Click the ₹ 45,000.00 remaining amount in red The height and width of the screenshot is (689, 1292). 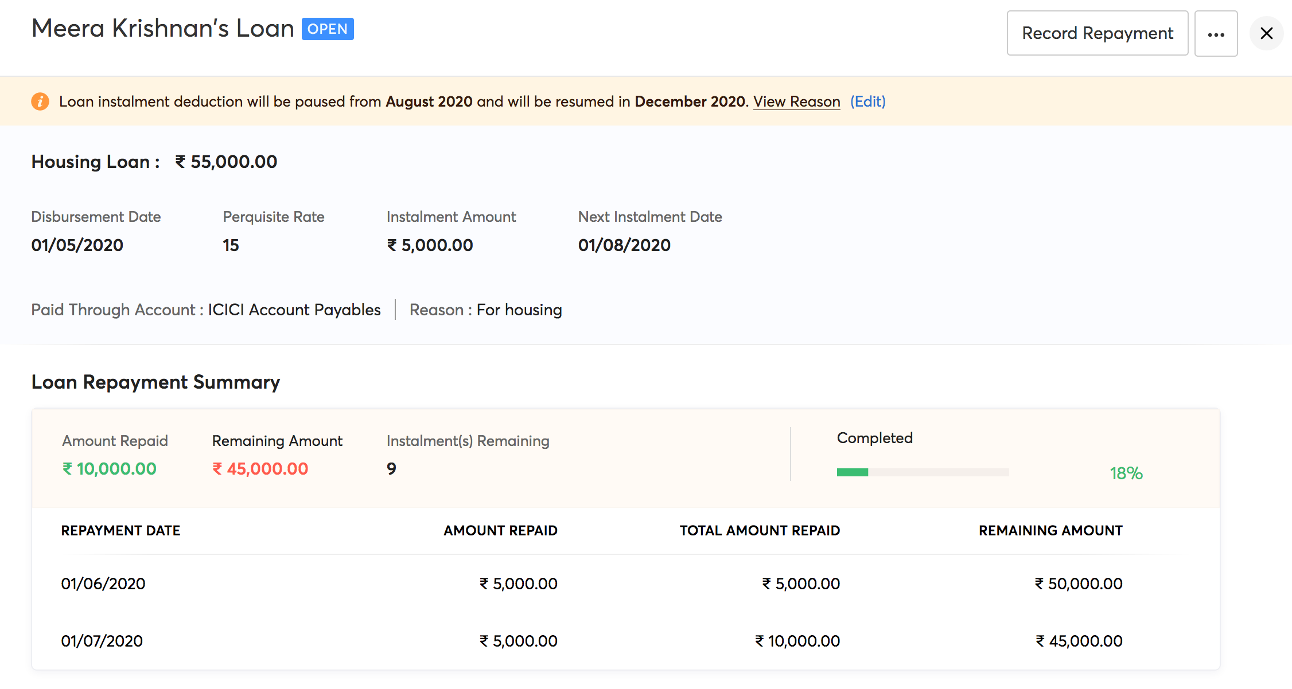(x=260, y=469)
